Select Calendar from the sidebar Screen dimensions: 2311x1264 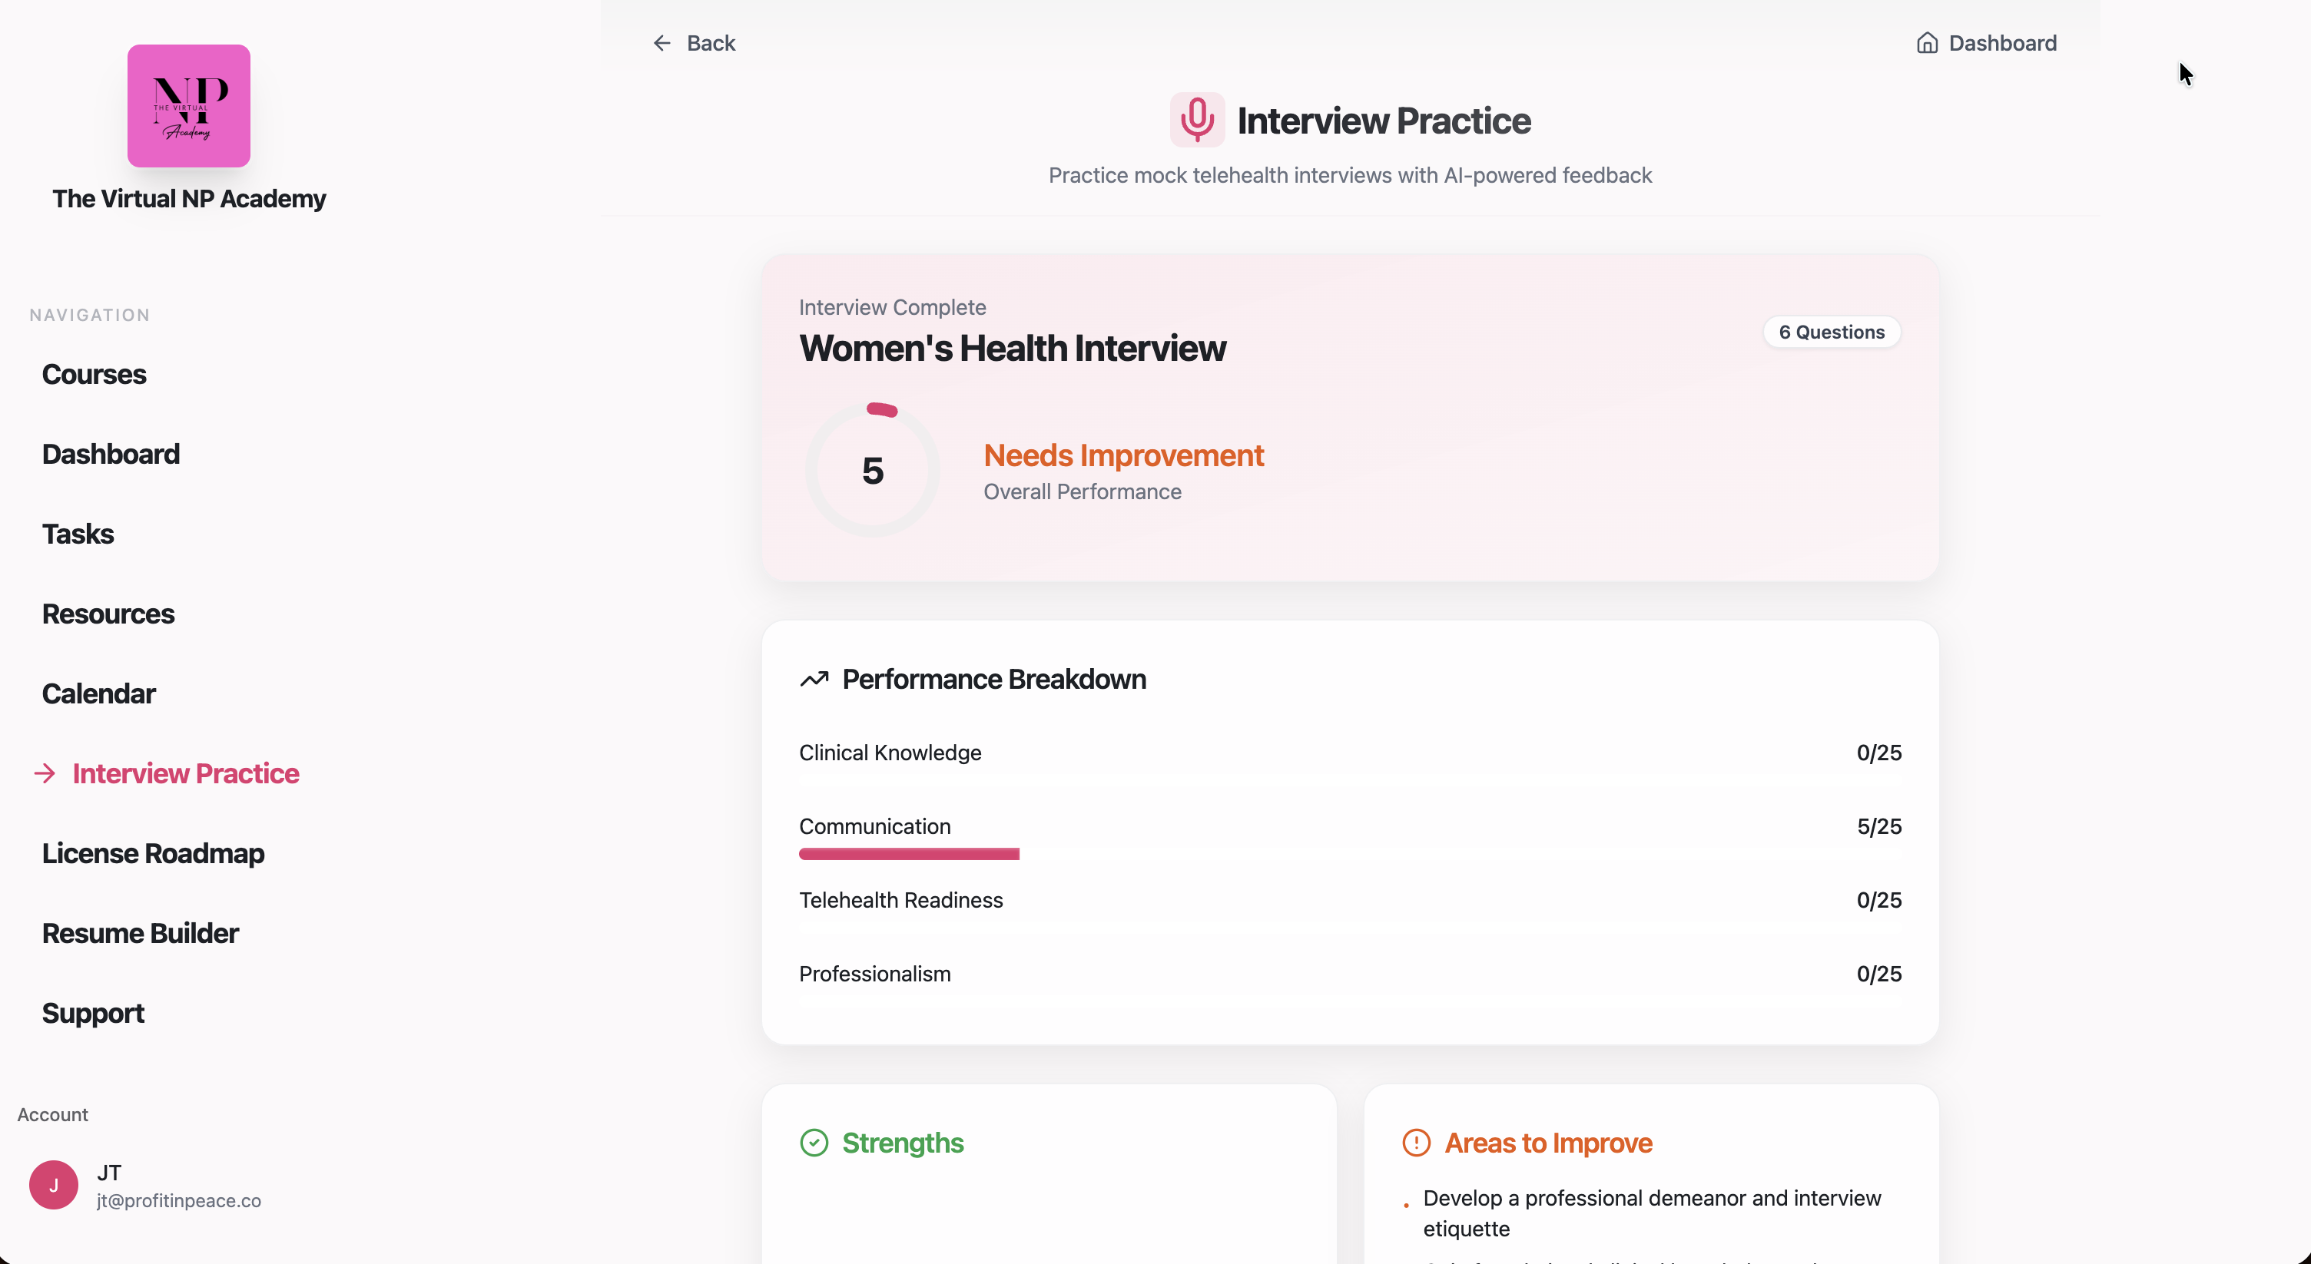click(x=98, y=694)
